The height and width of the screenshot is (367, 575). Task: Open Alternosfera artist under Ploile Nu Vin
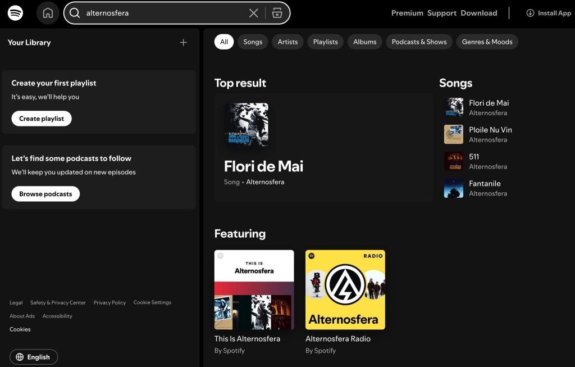click(488, 140)
